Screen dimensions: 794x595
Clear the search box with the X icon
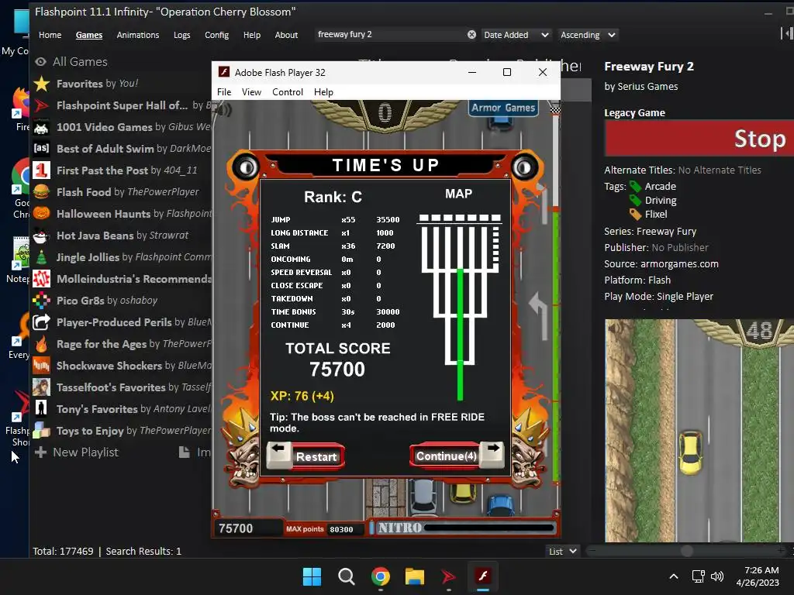click(471, 34)
